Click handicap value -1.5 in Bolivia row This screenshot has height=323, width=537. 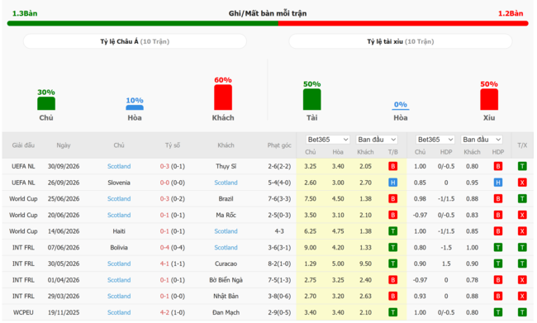click(446, 247)
